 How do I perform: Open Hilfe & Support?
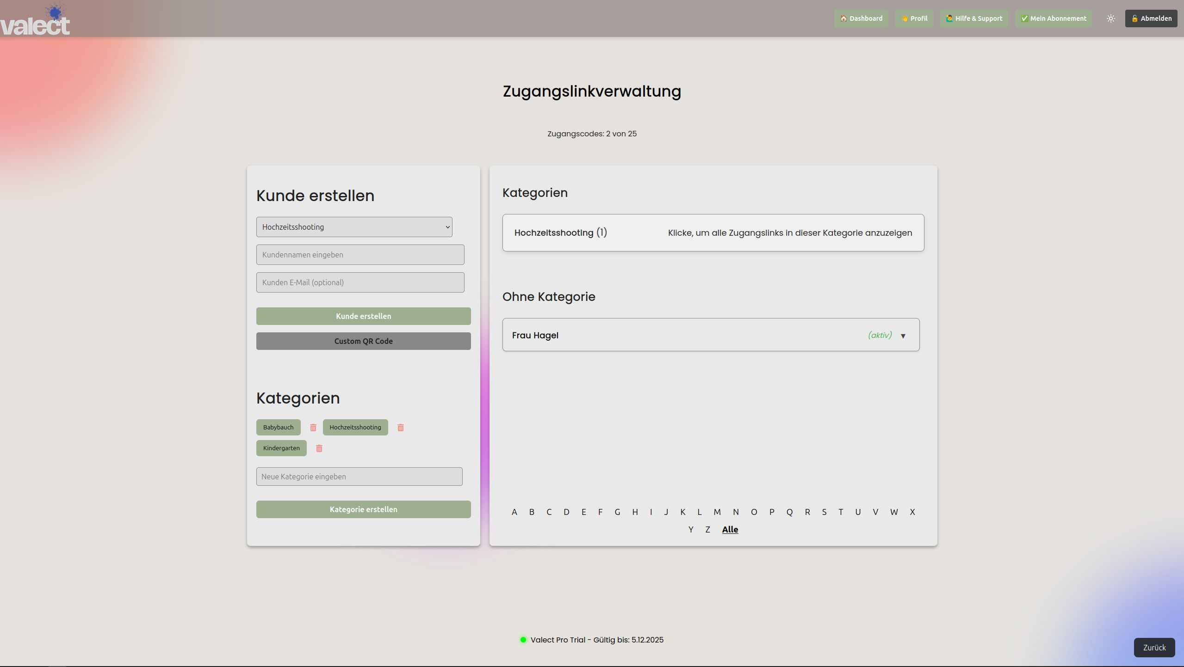974,18
